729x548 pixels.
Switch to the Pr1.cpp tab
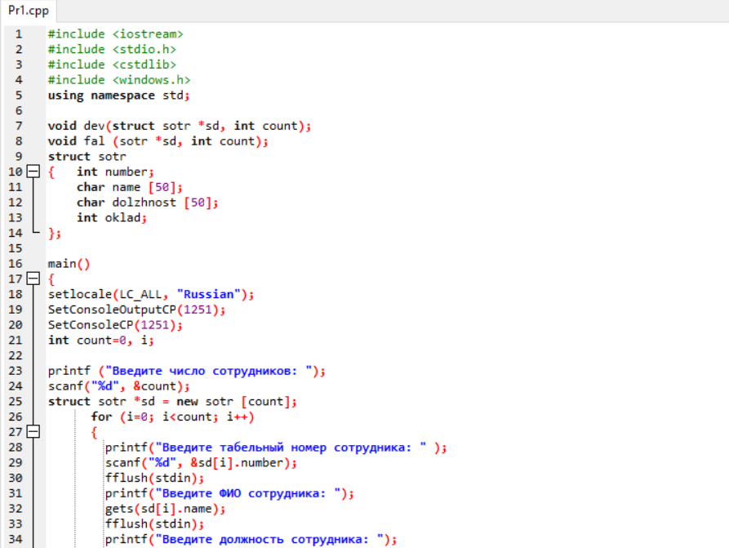pos(29,11)
